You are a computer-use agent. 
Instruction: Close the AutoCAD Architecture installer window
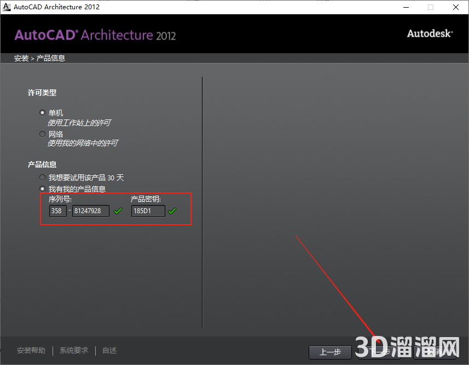point(455,7)
